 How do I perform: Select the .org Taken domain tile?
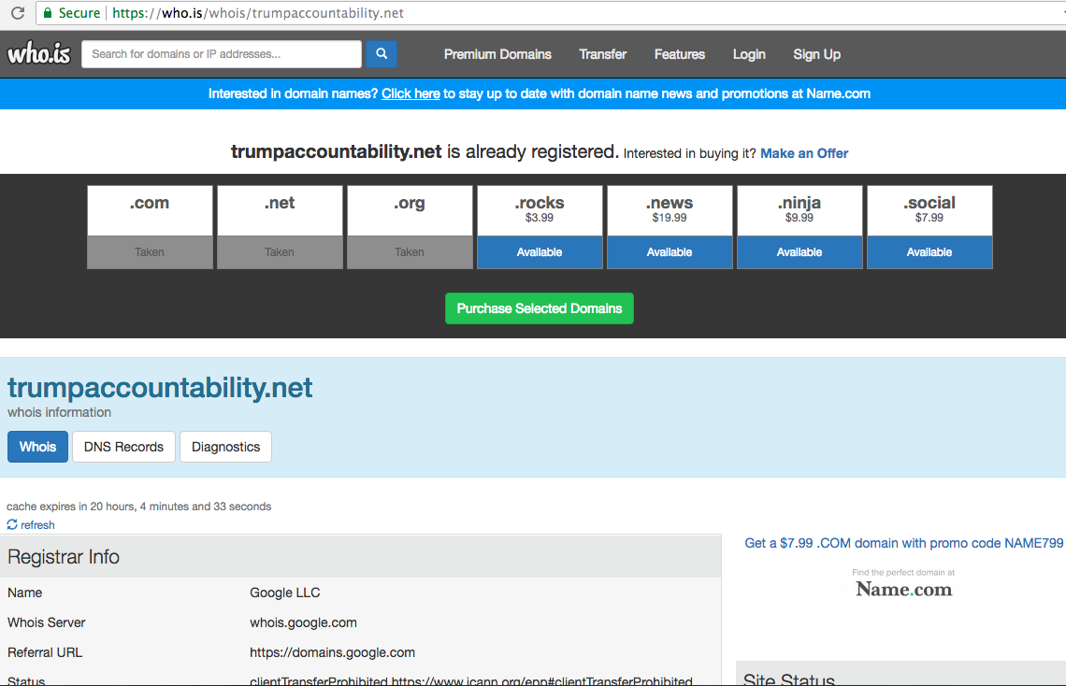410,227
